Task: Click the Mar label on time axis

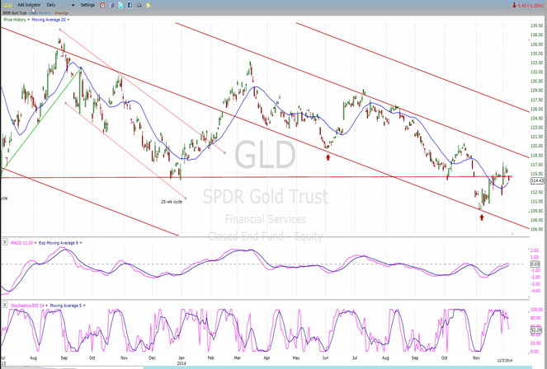Action: [x=237, y=357]
